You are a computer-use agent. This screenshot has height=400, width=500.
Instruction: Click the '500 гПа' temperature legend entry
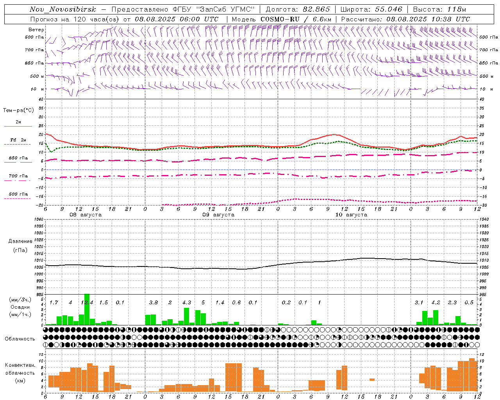(18, 194)
